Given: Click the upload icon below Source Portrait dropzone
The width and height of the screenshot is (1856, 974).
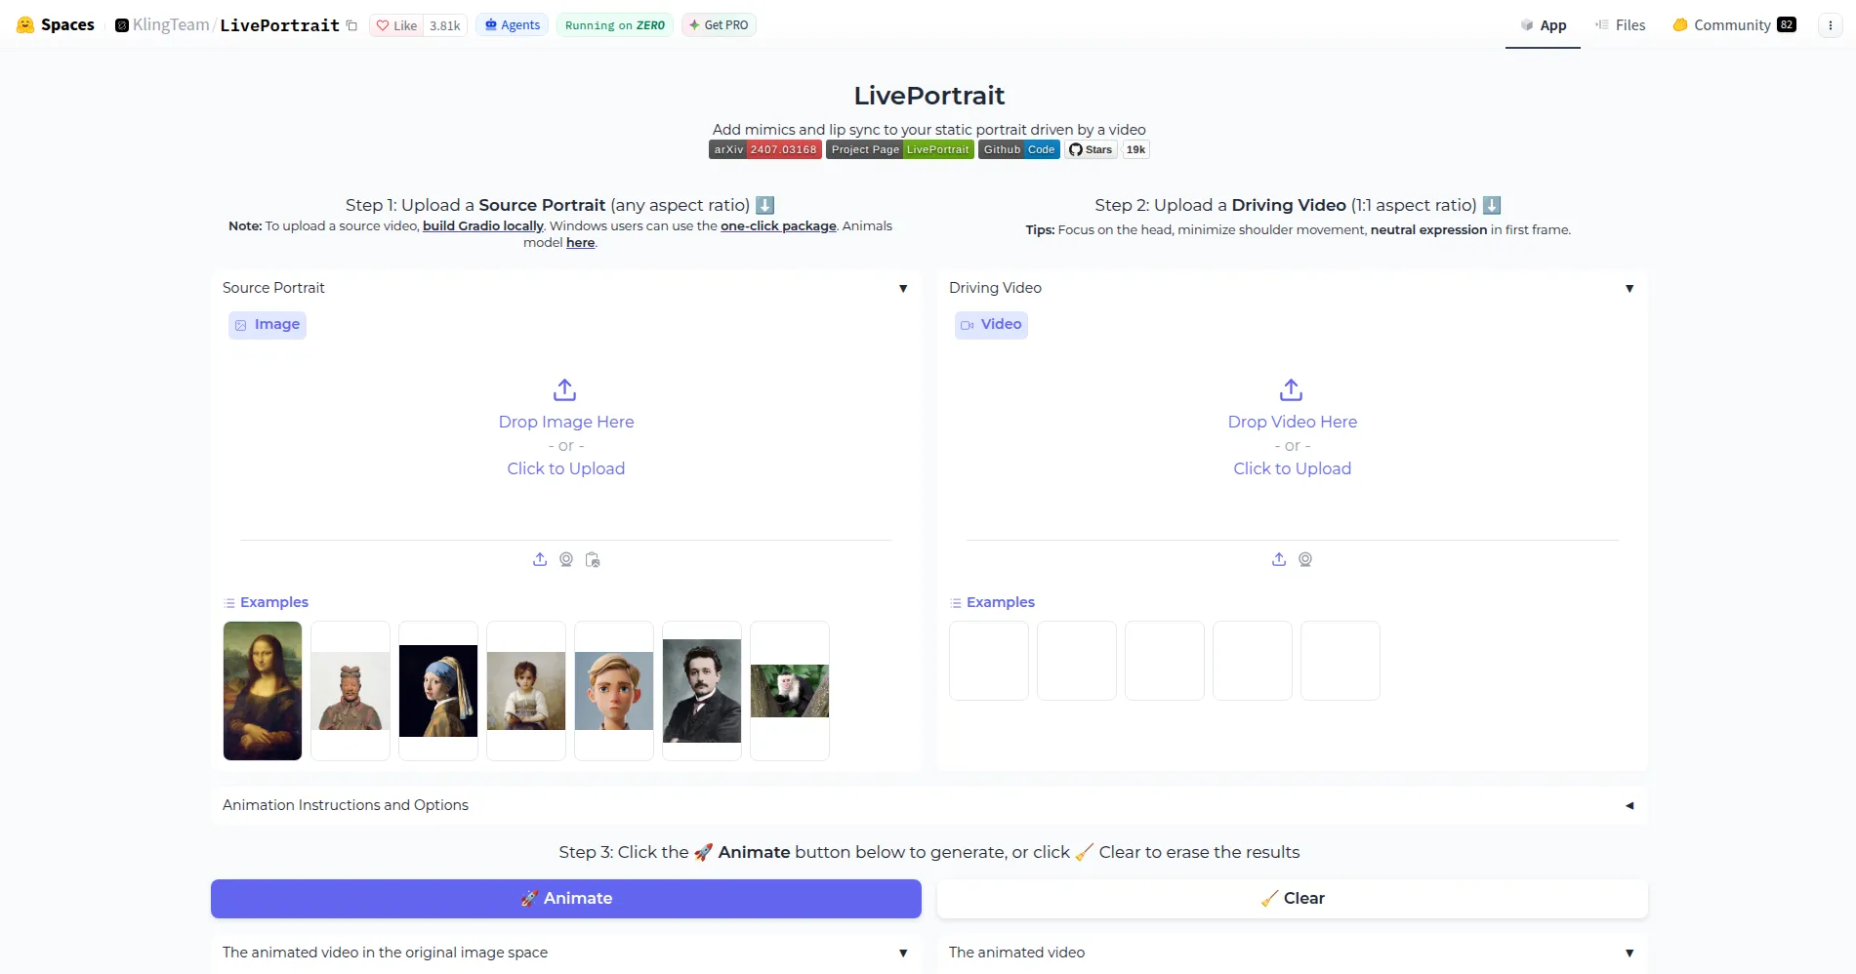Looking at the screenshot, I should pos(540,559).
